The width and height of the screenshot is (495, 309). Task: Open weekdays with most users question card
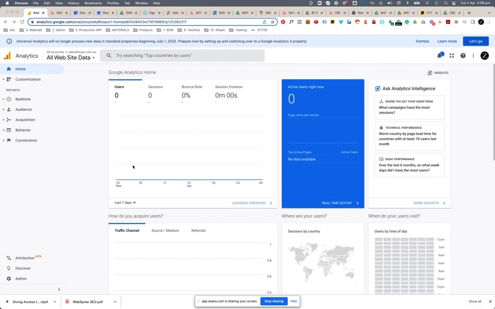coord(409,165)
